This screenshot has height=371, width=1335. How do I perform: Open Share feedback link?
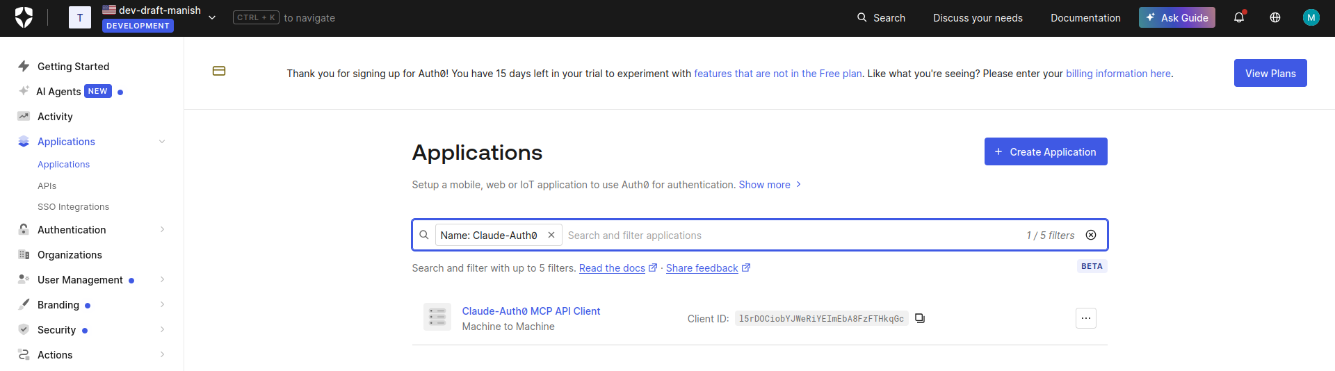pyautogui.click(x=708, y=268)
